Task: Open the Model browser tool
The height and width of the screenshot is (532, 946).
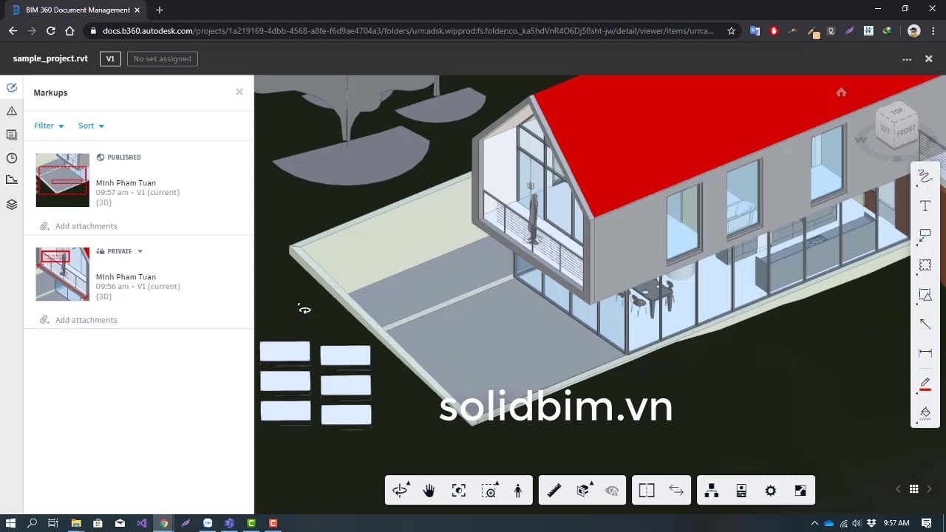Action: 712,491
